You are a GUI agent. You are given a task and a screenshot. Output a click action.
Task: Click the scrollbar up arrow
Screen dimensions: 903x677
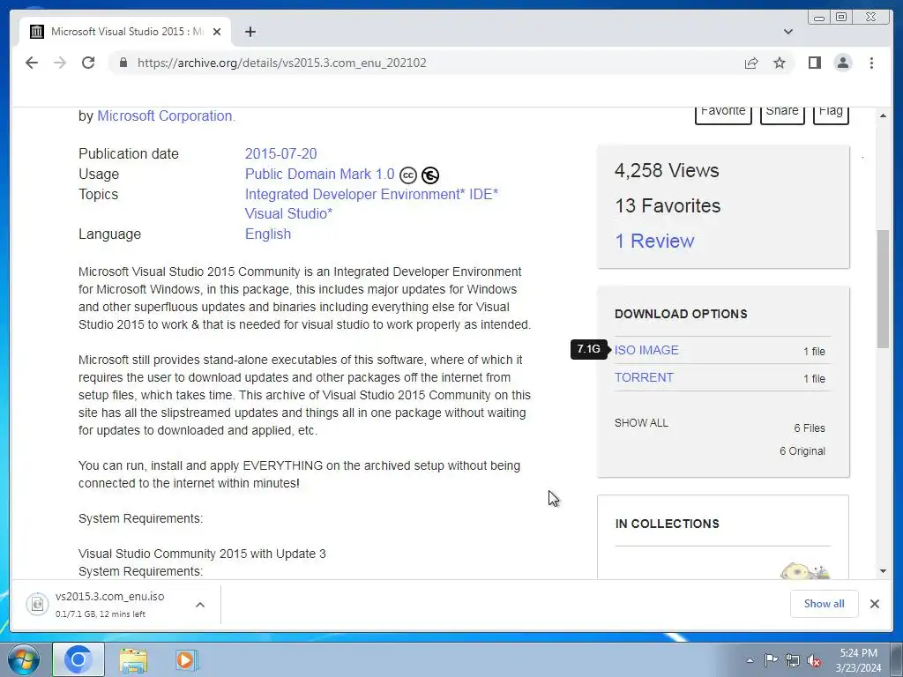coord(883,115)
